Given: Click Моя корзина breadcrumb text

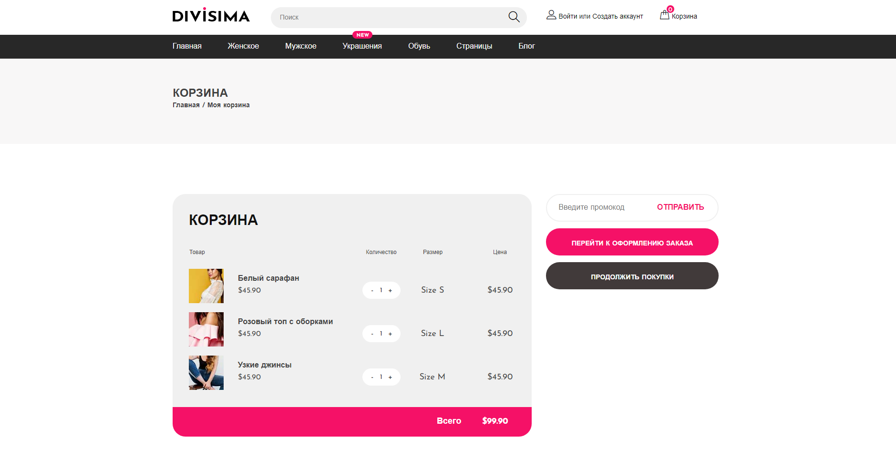Looking at the screenshot, I should tap(228, 105).
